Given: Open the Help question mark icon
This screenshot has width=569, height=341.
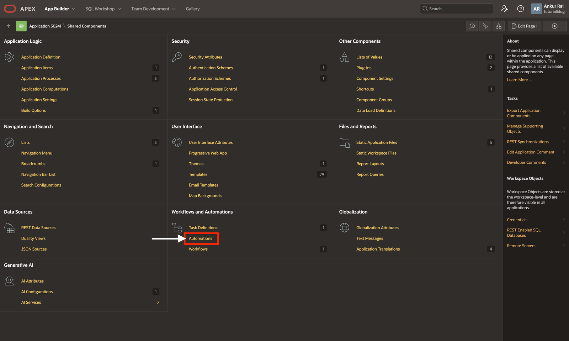Looking at the screenshot, I should tap(520, 9).
